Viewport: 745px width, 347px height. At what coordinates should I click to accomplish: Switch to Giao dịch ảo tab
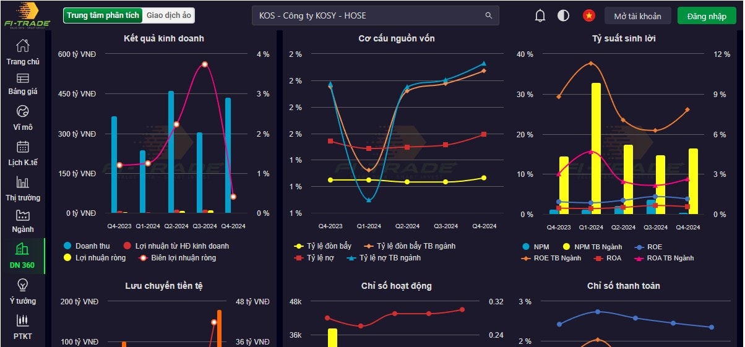click(x=169, y=15)
